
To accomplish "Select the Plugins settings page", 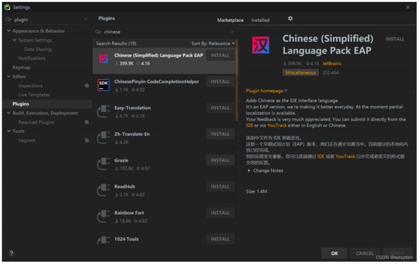I will [21, 104].
